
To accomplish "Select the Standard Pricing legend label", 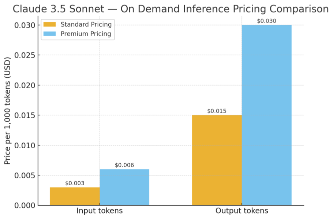I will (86, 25).
